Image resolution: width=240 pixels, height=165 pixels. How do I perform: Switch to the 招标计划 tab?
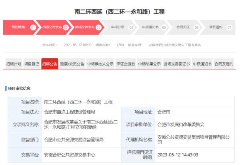(x=14, y=64)
